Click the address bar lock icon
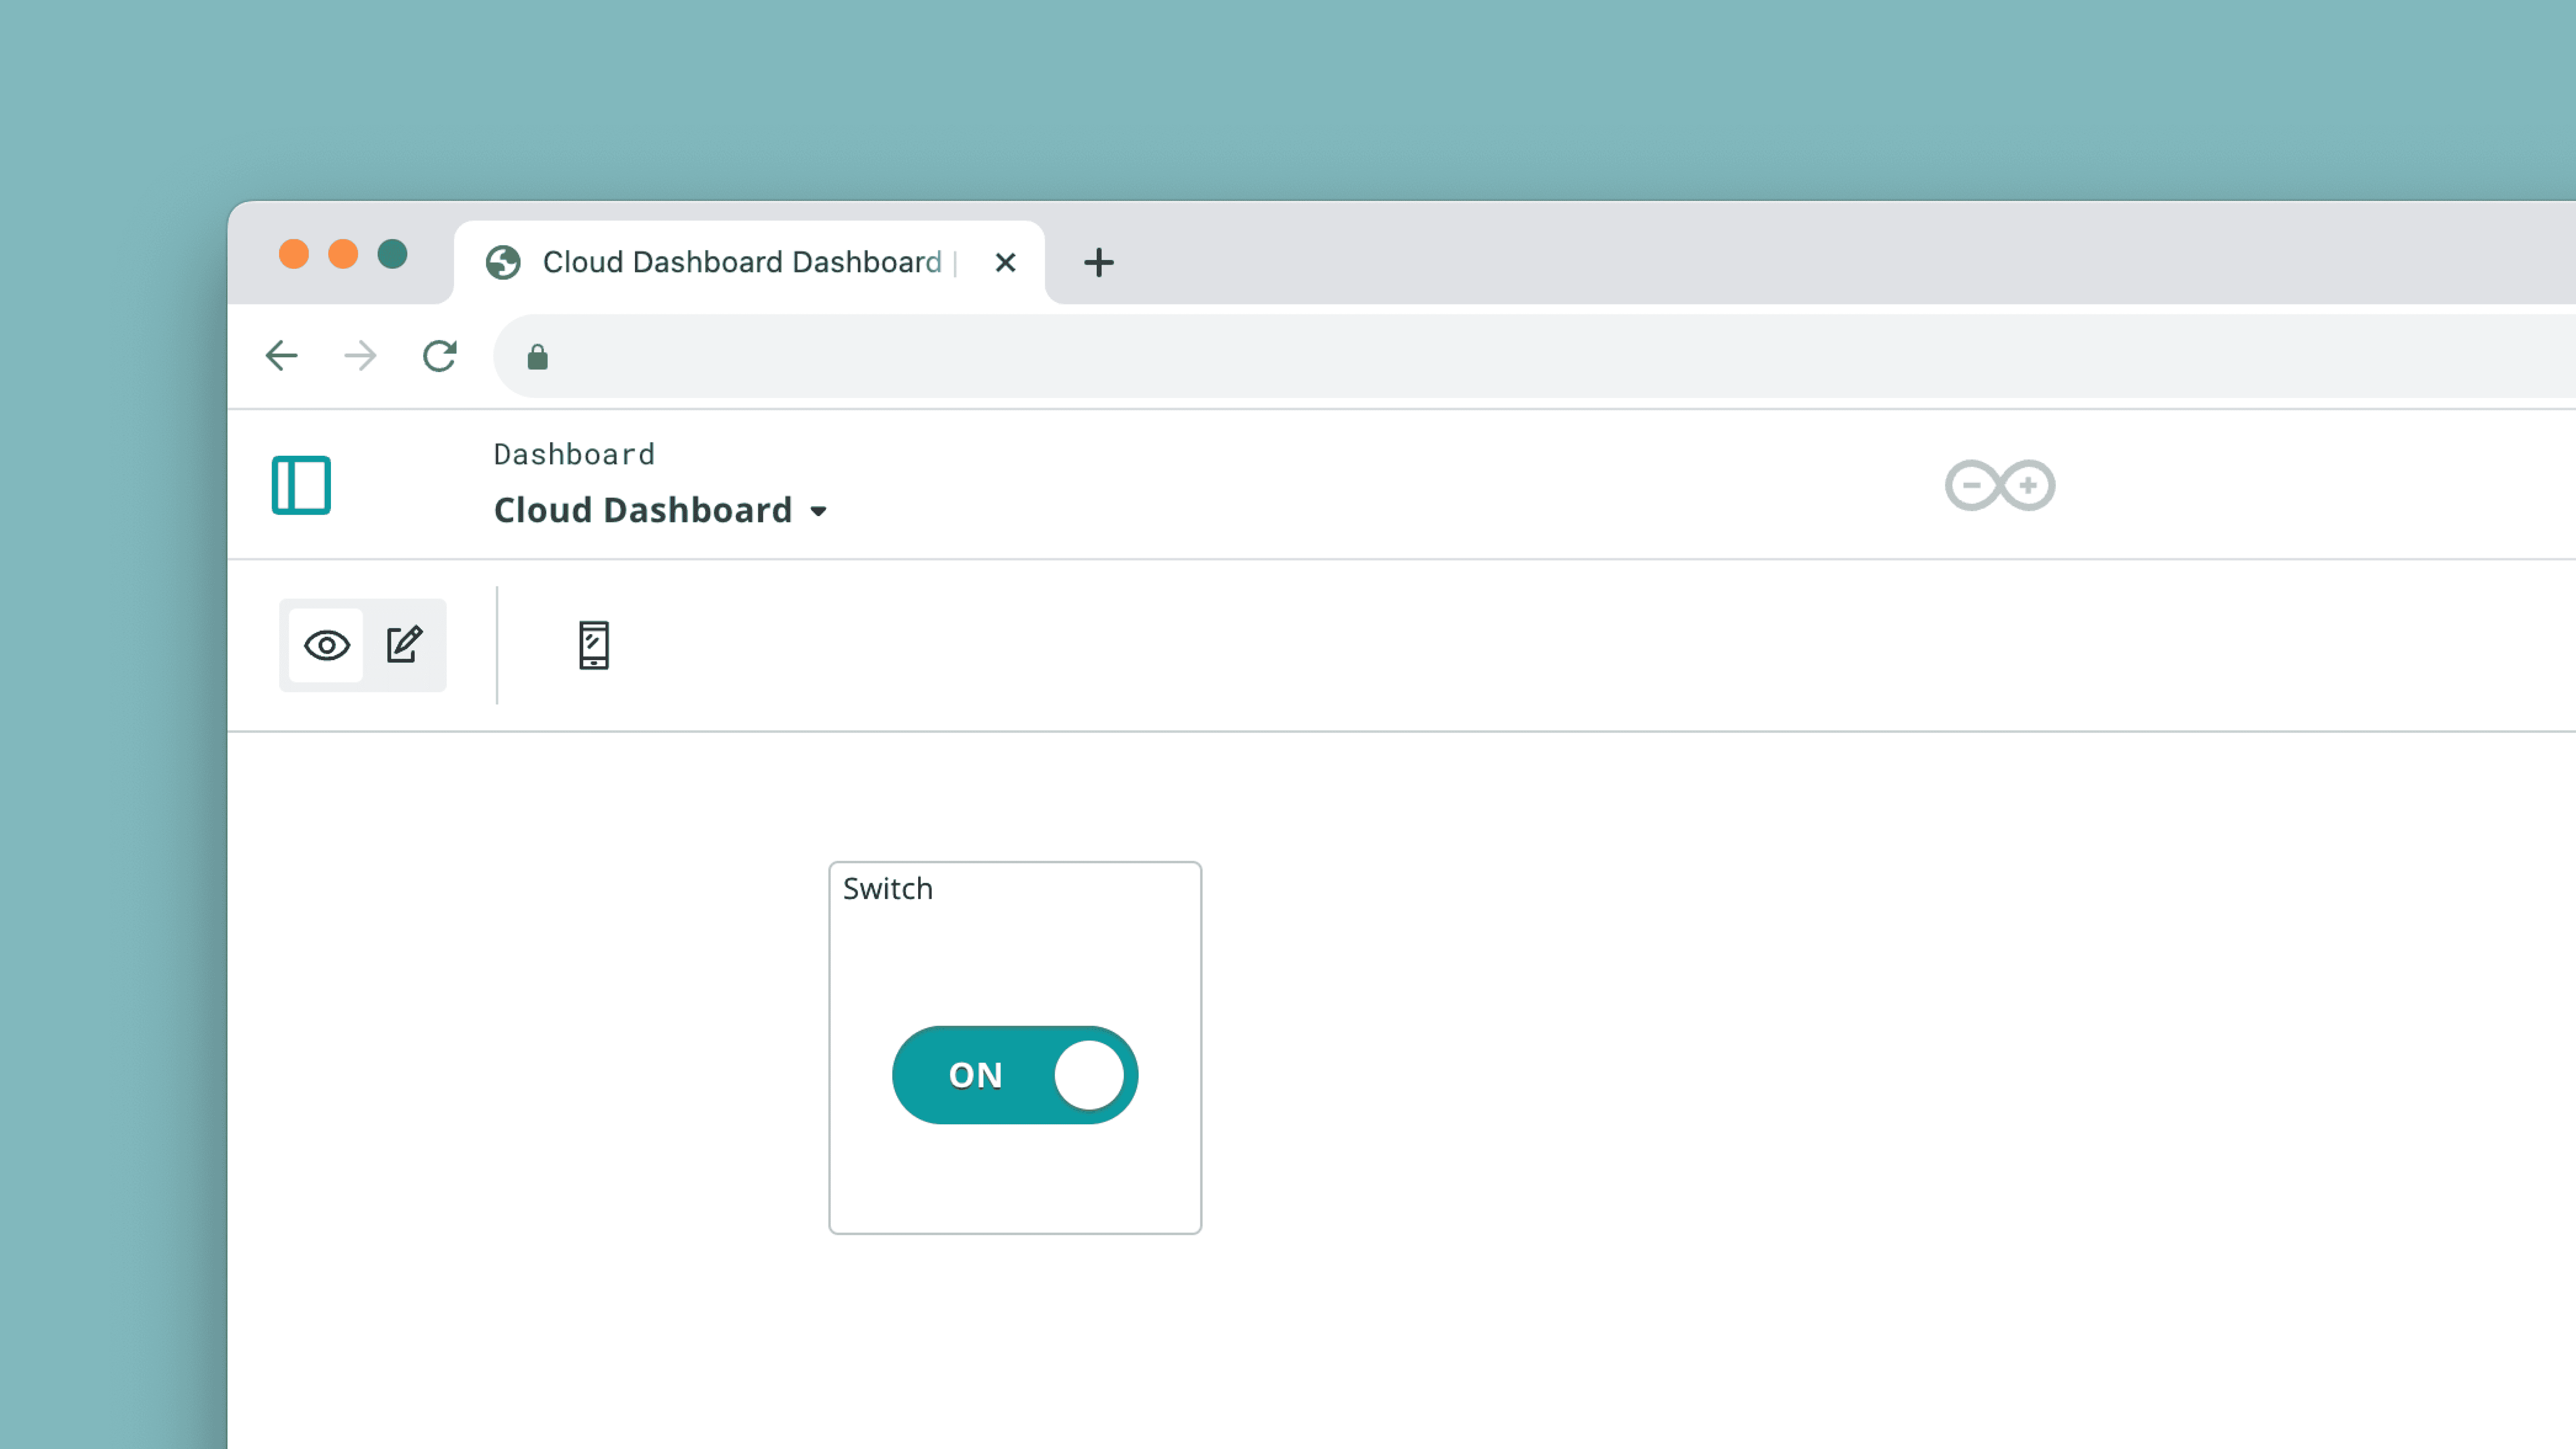This screenshot has height=1449, width=2576. [537, 357]
